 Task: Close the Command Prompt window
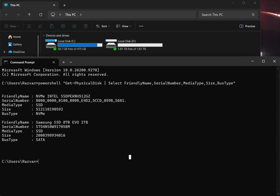click(x=274, y=61)
